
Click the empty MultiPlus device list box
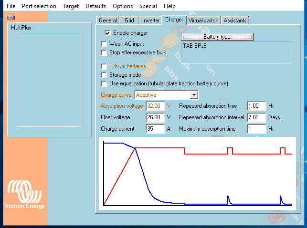click(x=49, y=80)
